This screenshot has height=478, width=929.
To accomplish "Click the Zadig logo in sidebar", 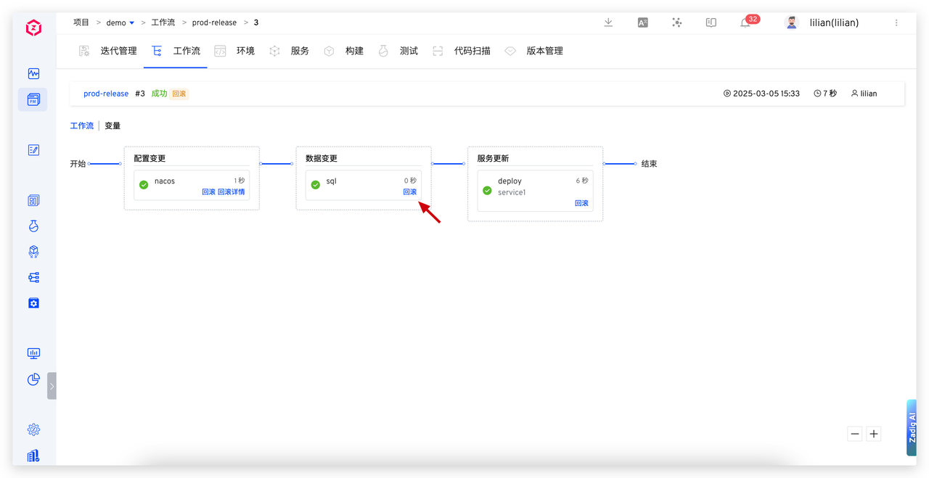I will [x=33, y=28].
